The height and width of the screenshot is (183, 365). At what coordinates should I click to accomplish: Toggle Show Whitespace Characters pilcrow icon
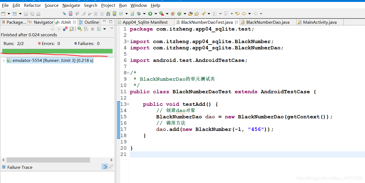click(x=102, y=14)
